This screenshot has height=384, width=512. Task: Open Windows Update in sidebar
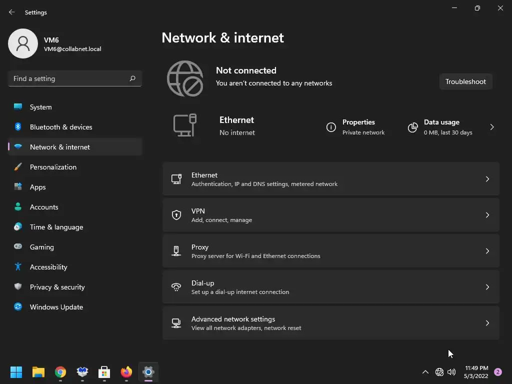(x=56, y=307)
